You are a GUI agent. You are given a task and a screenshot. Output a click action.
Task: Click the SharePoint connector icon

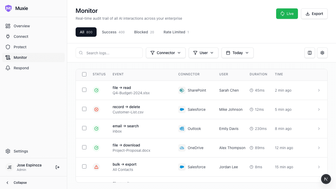tap(182, 90)
